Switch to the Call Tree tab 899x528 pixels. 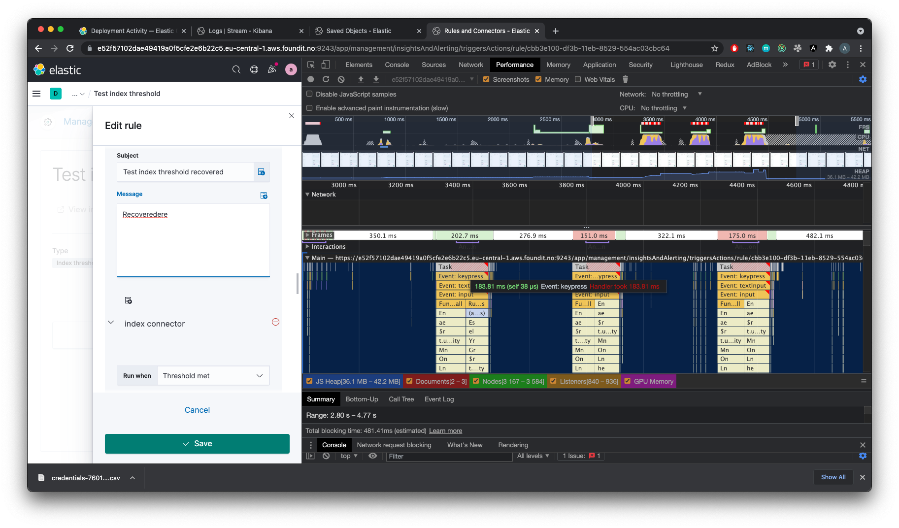[401, 399]
